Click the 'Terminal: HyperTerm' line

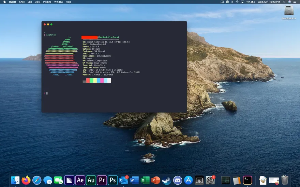click(94, 65)
